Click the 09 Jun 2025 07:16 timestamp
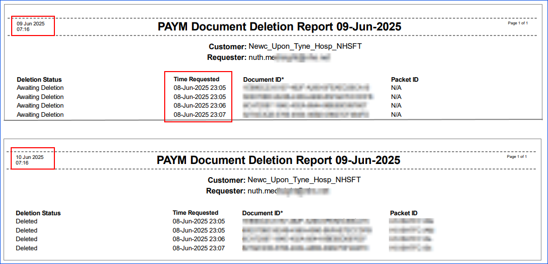The image size is (548, 264). (x=31, y=26)
